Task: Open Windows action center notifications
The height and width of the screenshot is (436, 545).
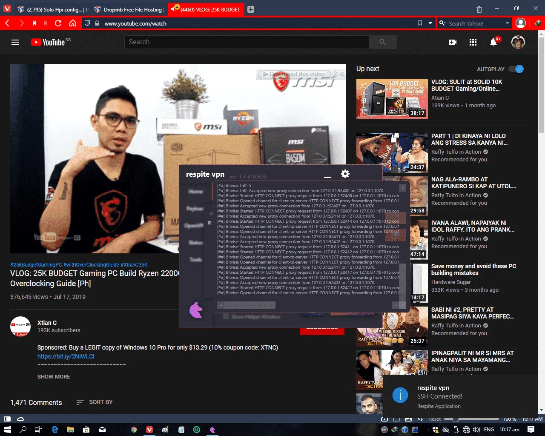Action: [x=531, y=430]
